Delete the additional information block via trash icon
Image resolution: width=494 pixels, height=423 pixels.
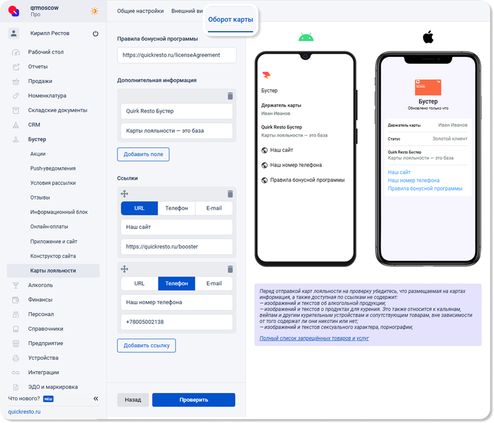[x=230, y=96]
